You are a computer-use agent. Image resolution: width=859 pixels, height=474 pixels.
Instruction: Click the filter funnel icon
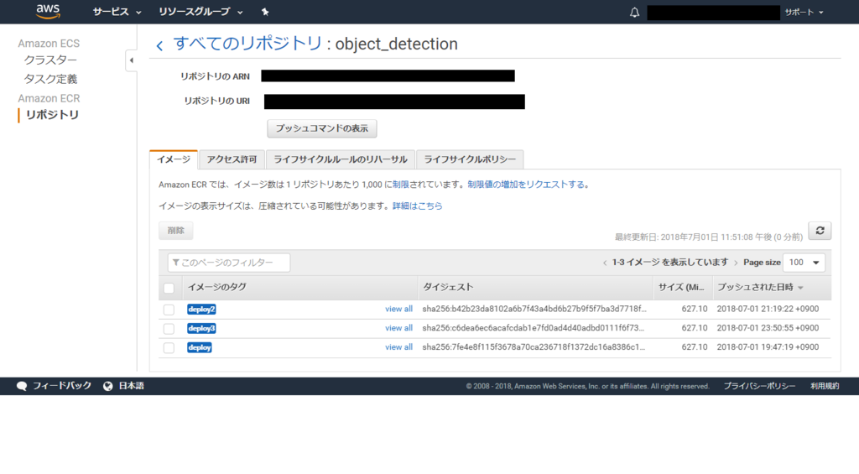click(176, 263)
